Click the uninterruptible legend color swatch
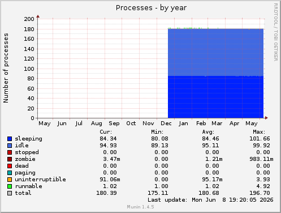 (x=10, y=180)
